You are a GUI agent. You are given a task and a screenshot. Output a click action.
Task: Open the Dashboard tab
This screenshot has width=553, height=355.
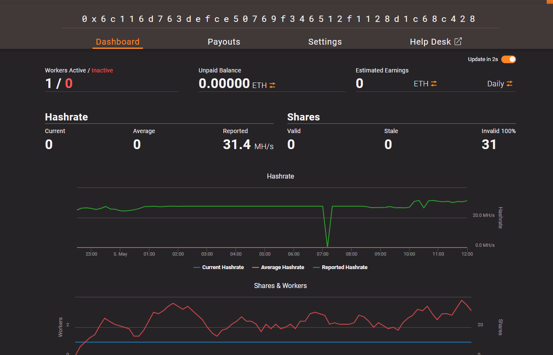(x=118, y=42)
